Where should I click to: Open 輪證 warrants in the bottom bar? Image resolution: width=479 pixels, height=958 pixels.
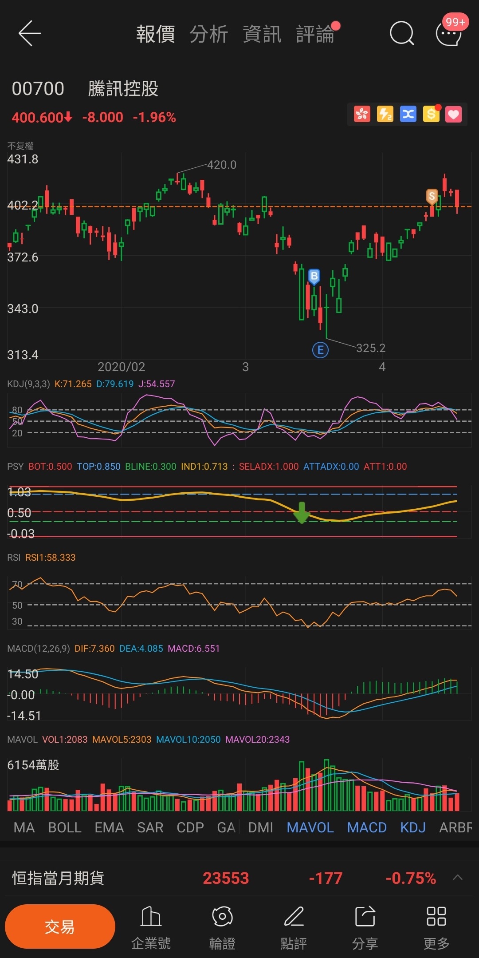(x=222, y=927)
